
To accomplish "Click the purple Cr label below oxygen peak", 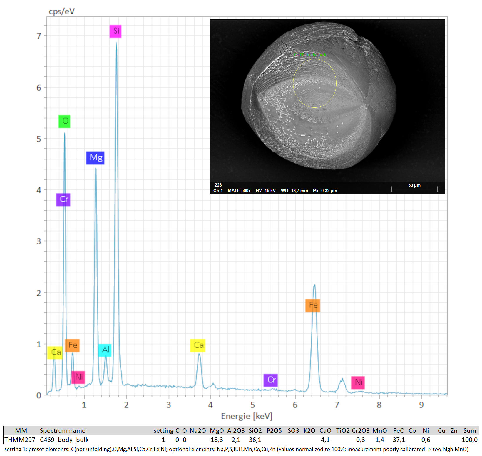I will [63, 199].
